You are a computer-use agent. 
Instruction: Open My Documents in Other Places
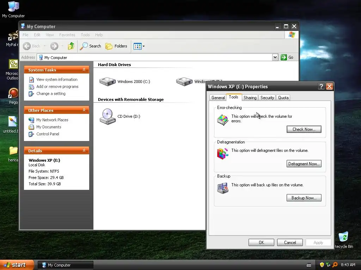(49, 127)
